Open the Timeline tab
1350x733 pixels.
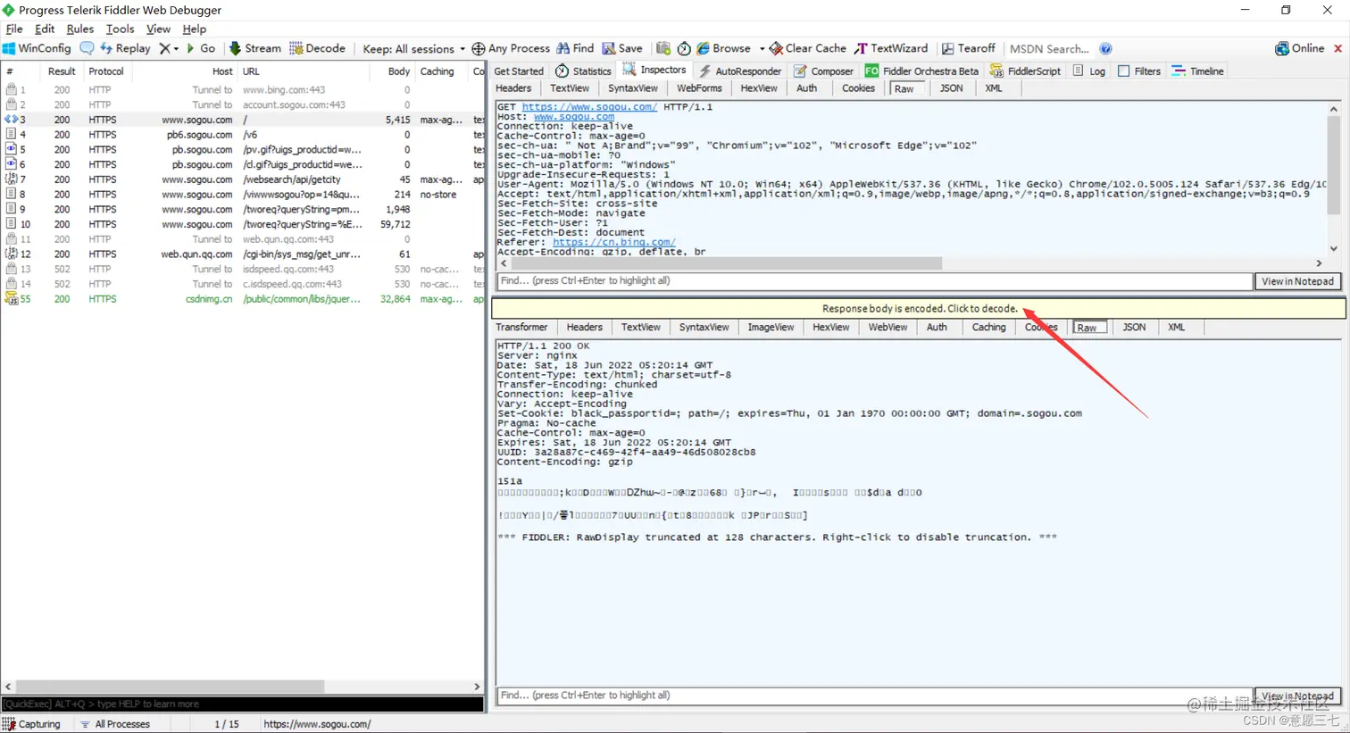(x=1197, y=71)
